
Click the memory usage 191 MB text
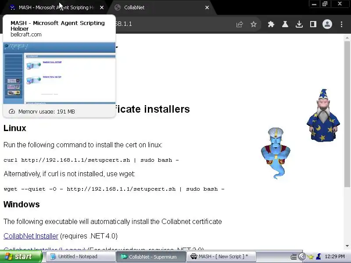tap(47, 112)
